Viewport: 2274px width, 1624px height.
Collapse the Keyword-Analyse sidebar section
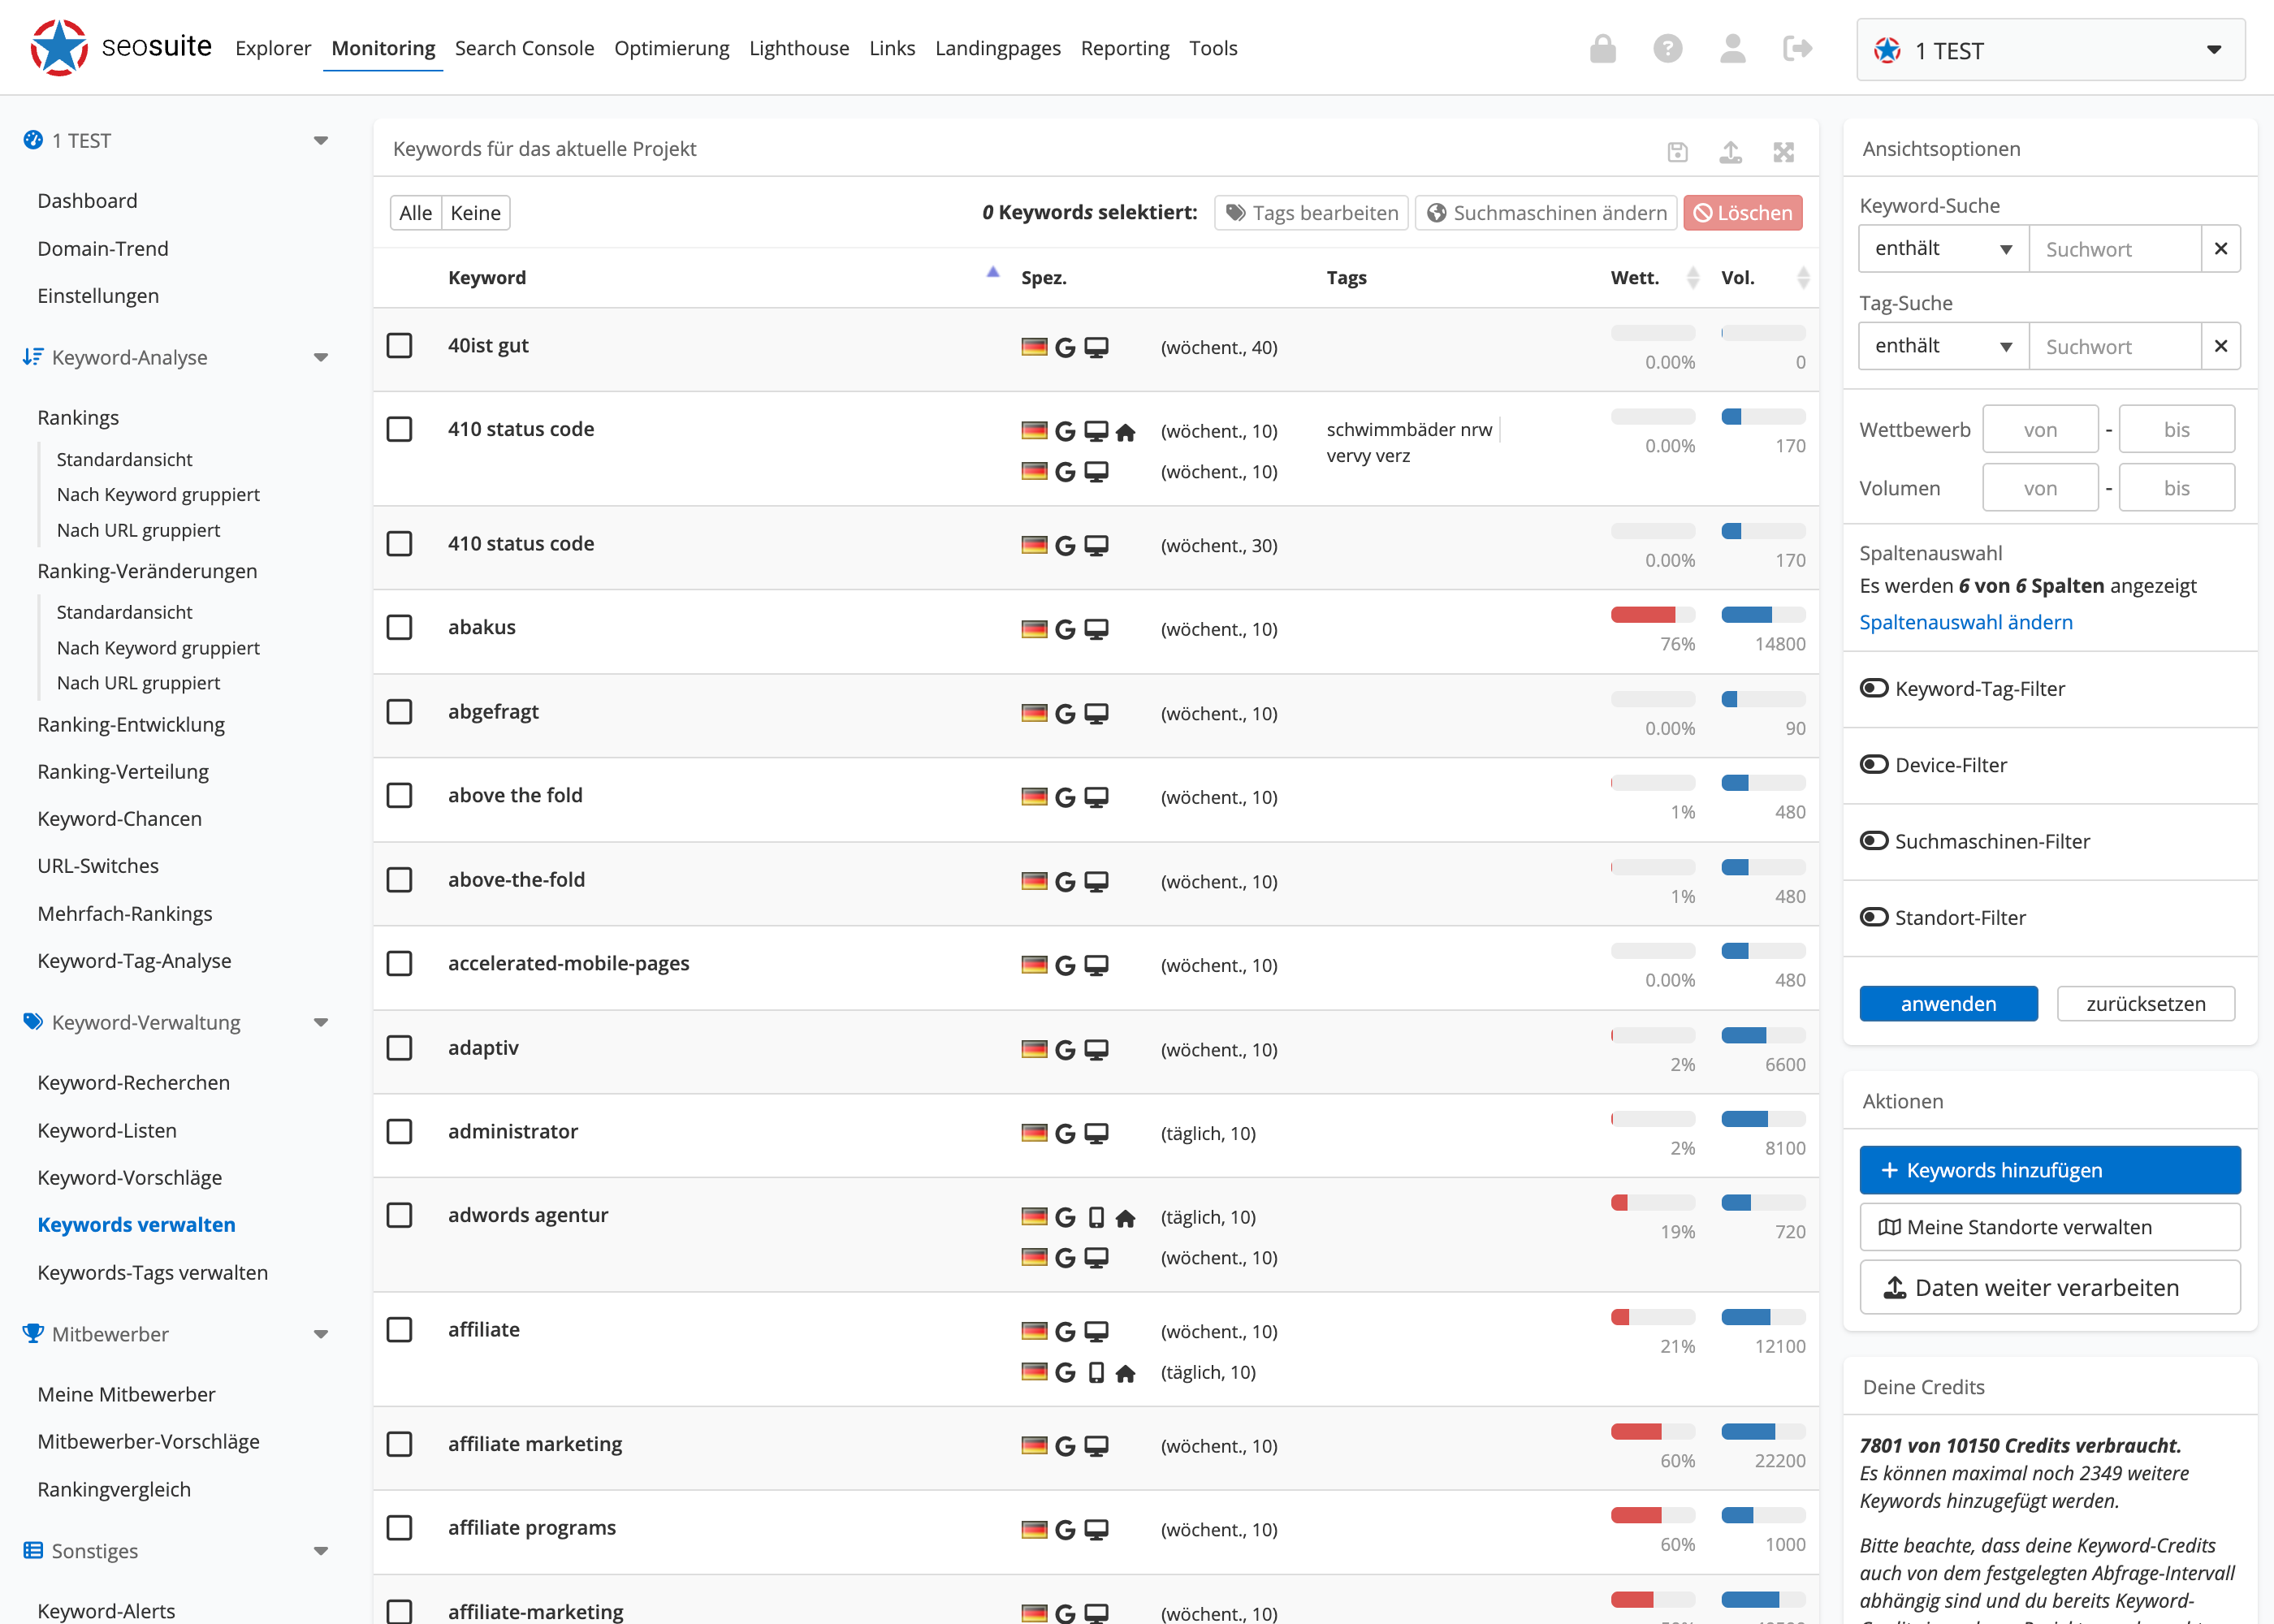click(x=320, y=358)
